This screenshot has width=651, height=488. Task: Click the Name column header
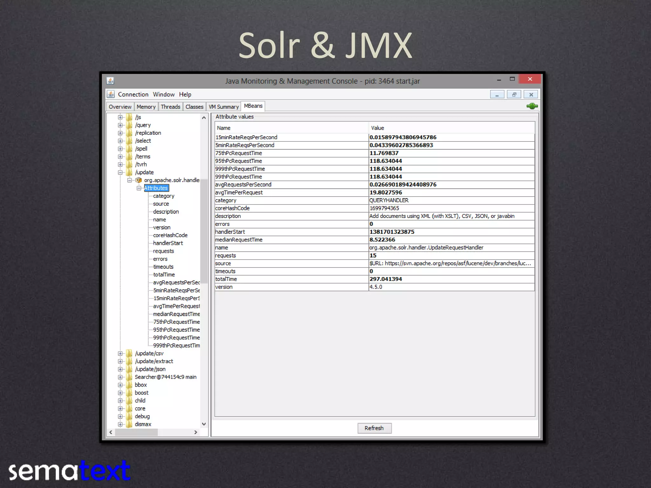[x=291, y=128]
